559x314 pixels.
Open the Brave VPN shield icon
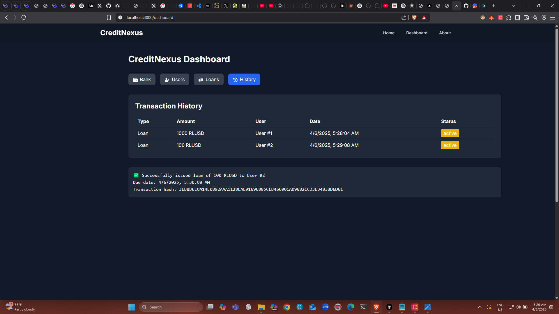(544, 17)
